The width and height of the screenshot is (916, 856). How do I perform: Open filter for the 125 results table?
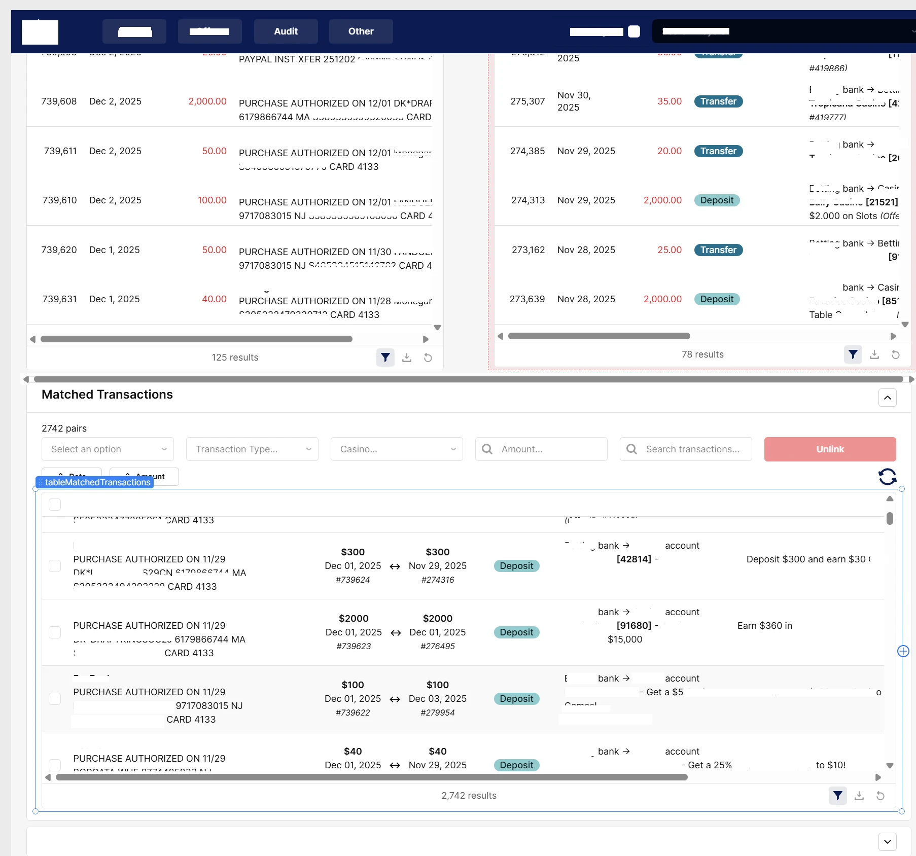[385, 358]
